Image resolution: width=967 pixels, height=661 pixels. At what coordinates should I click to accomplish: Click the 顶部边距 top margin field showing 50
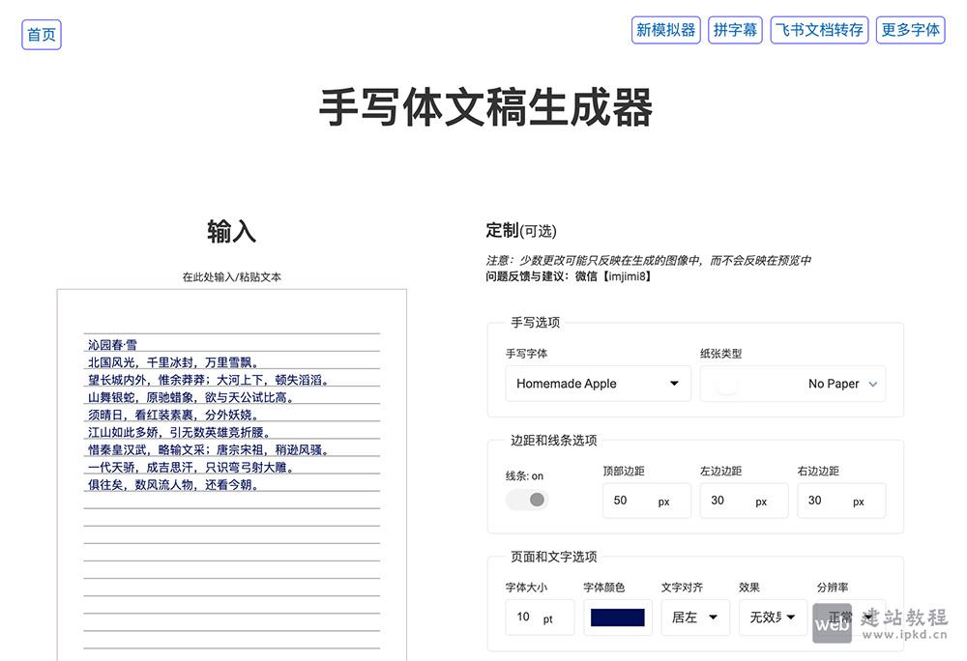[645, 500]
